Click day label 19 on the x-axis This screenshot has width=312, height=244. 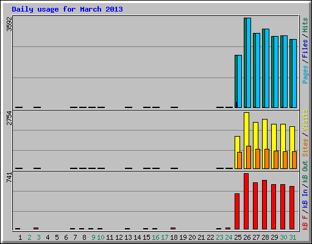click(x=183, y=237)
